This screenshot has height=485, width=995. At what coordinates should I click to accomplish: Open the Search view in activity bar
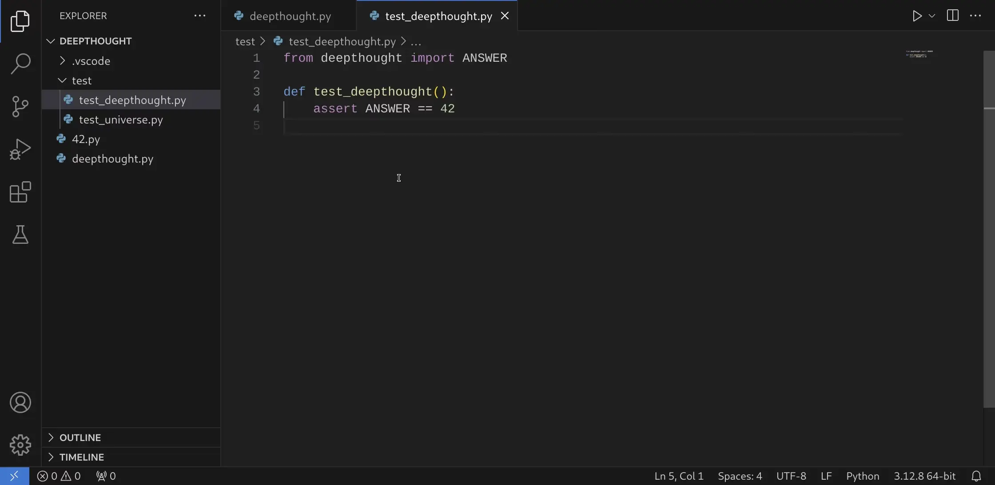tap(20, 64)
